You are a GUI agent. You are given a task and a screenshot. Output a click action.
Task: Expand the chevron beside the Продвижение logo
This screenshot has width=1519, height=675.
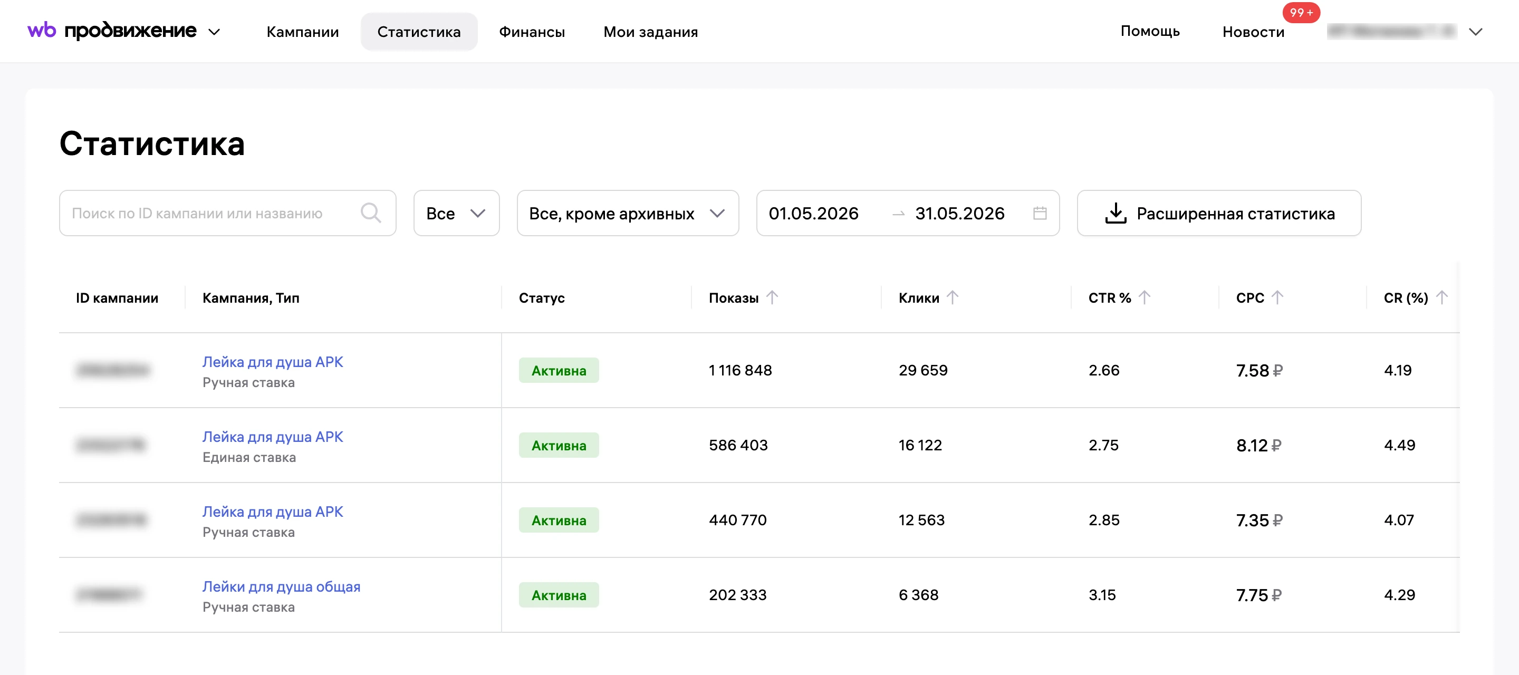tap(215, 32)
